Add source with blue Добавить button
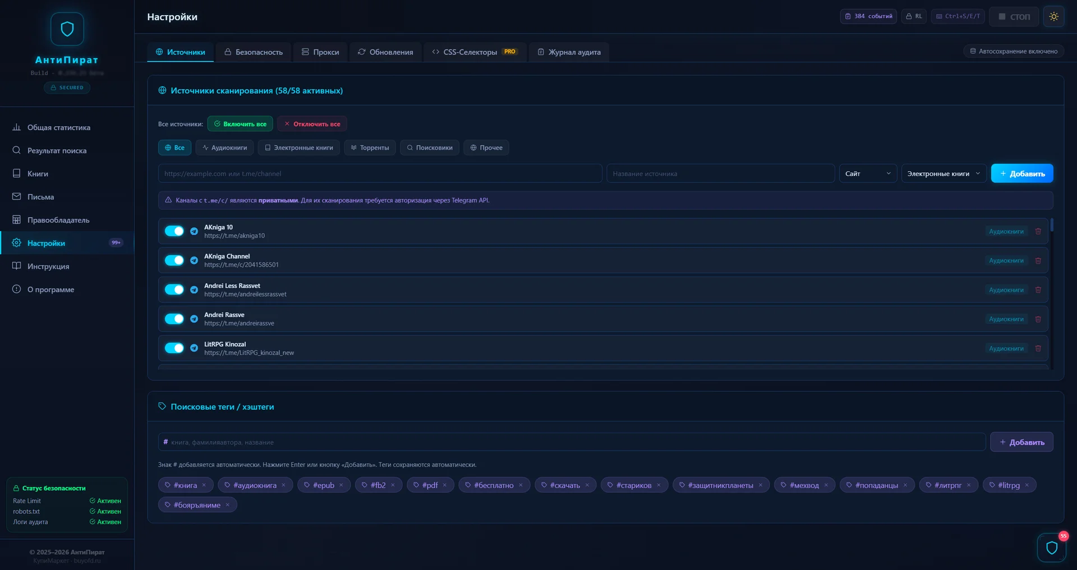Screen dimensions: 1077x570 (1022, 173)
